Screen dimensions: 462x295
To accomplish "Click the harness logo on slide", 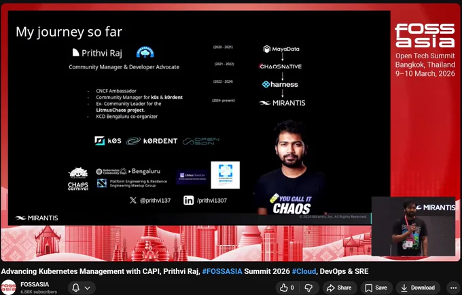I will click(280, 84).
